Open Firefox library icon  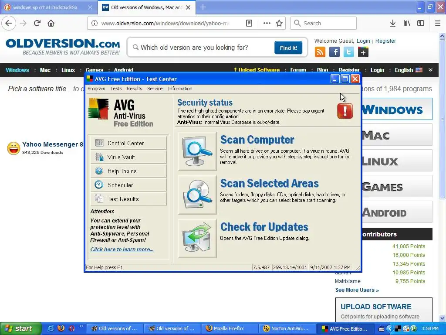tap(407, 23)
